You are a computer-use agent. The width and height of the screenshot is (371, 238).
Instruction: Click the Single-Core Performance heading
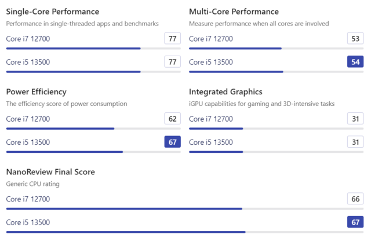pyautogui.click(x=52, y=12)
